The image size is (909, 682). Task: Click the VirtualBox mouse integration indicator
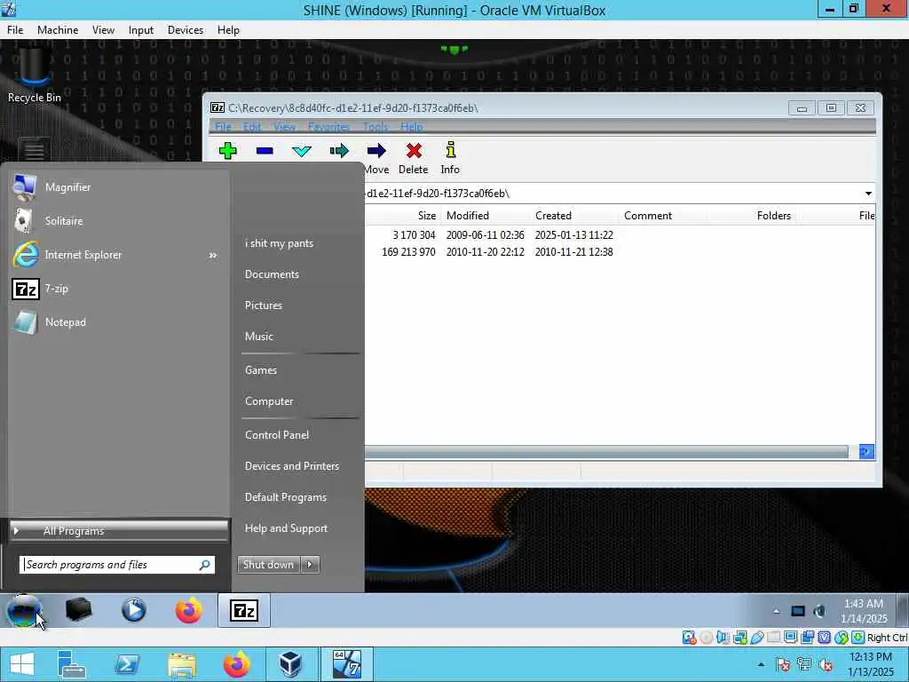842,638
